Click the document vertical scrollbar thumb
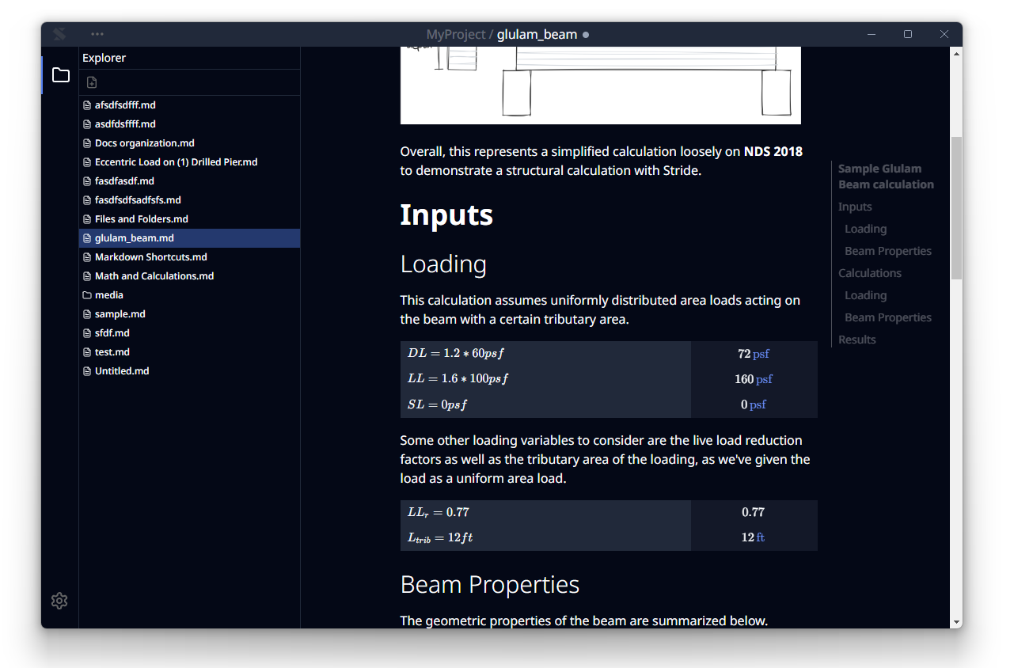Screen dimensions: 1014x668 (956, 207)
